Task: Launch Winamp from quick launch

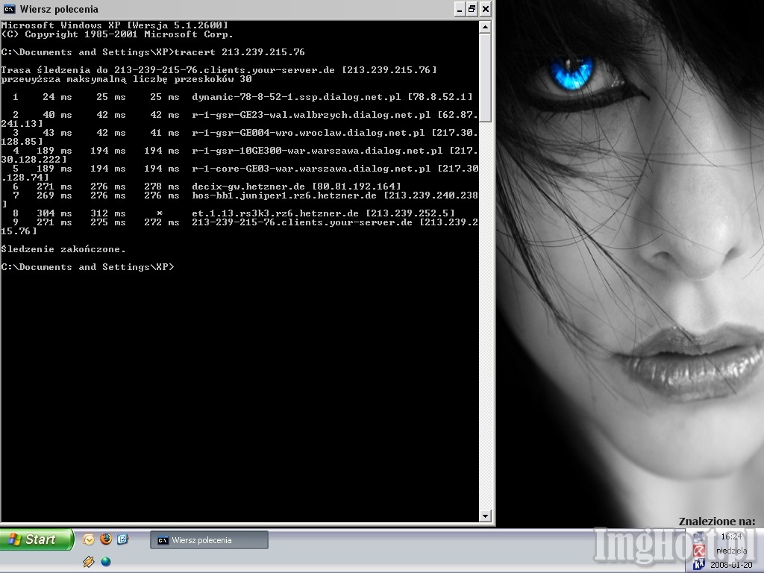Action: pos(88,562)
